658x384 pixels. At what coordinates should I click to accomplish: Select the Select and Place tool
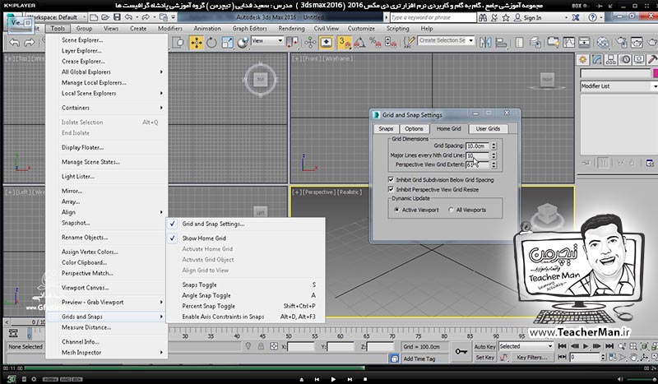[243, 43]
